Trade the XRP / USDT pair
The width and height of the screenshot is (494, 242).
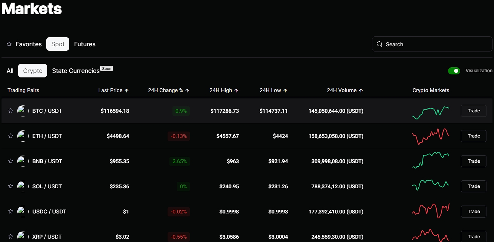click(x=474, y=236)
